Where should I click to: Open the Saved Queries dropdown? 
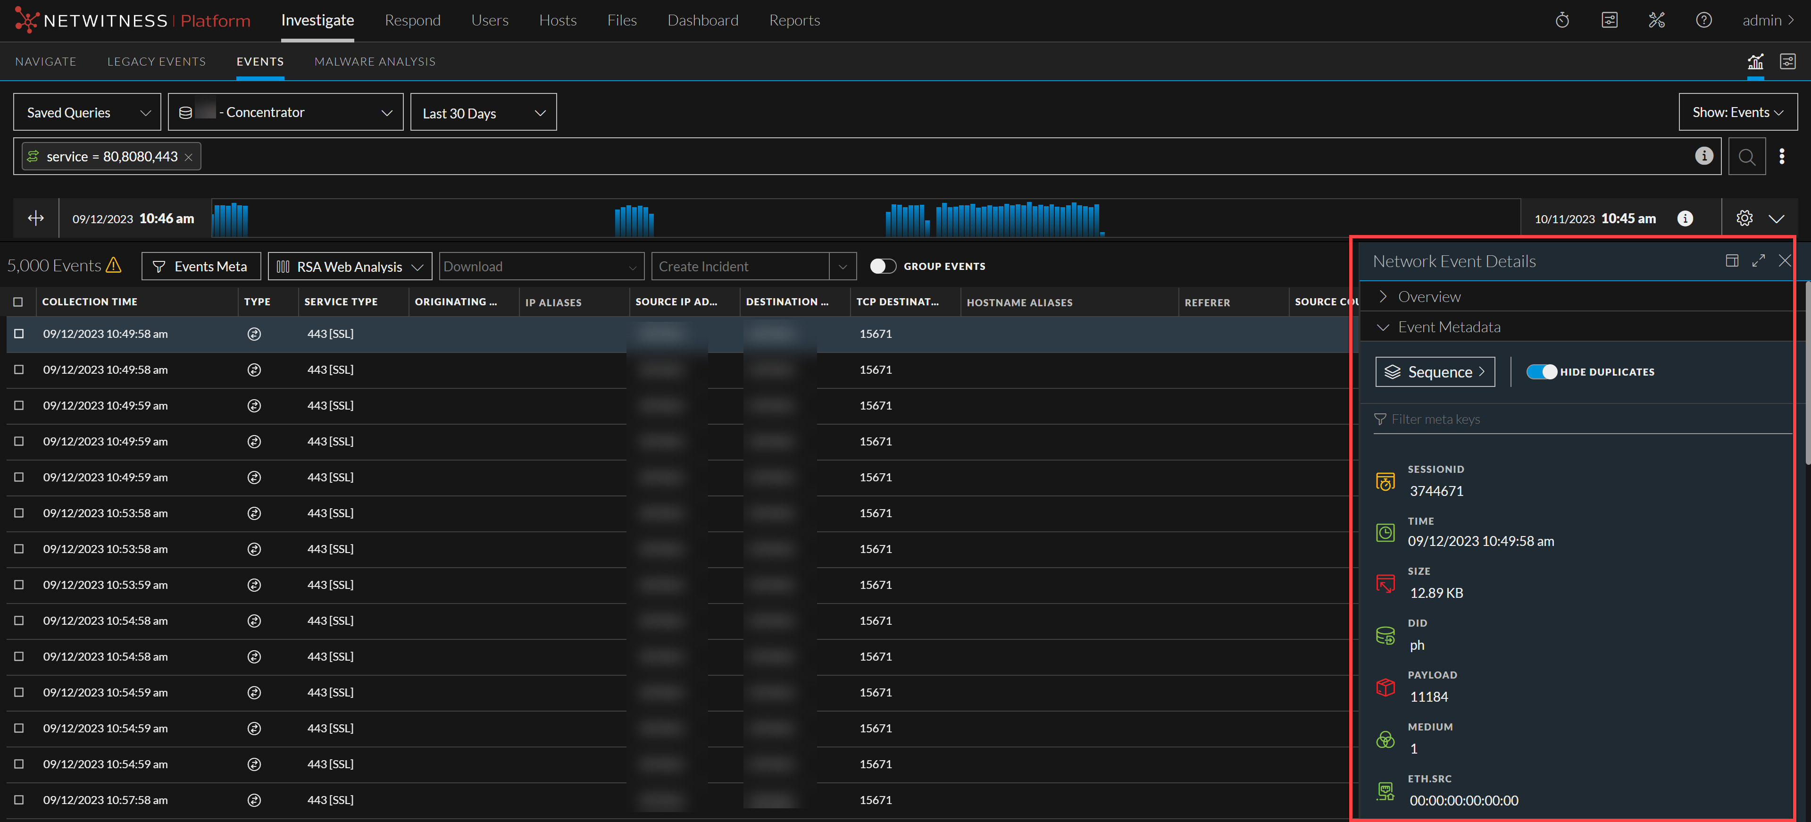[87, 112]
